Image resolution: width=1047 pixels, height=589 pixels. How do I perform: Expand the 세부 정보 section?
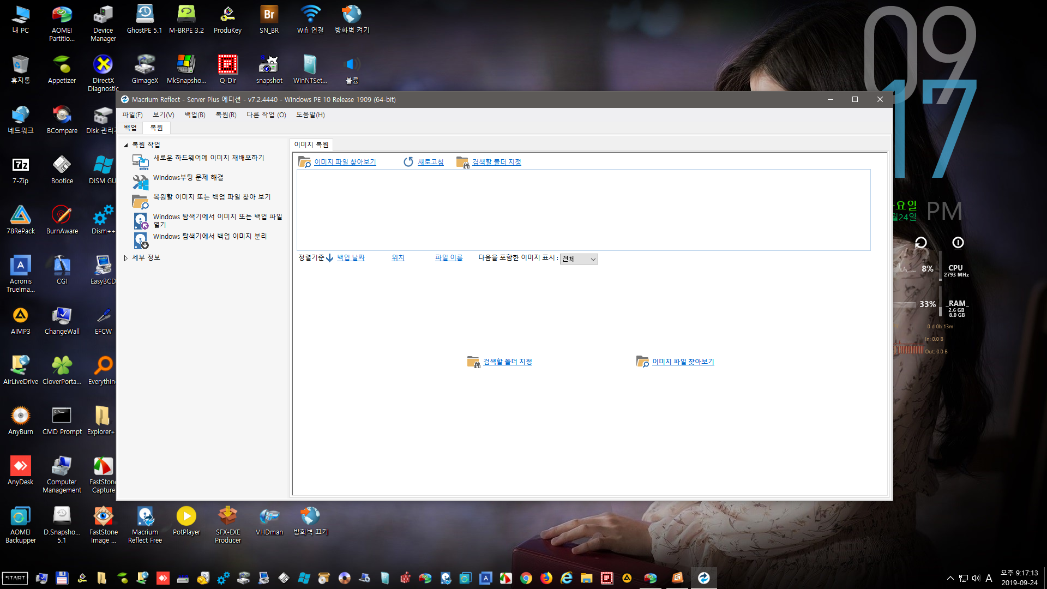[126, 258]
